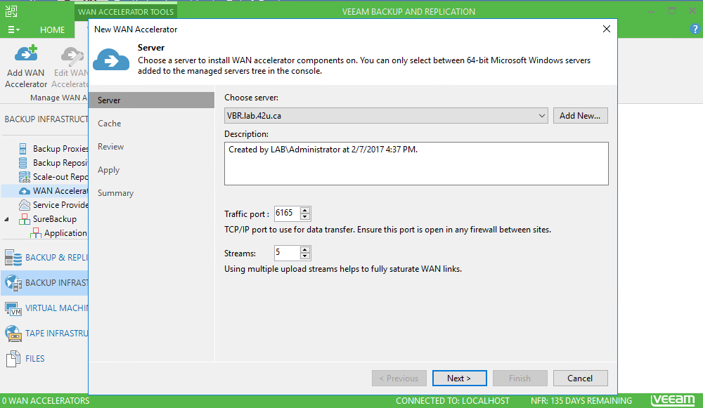
Task: Switch to the Home ribbon tab
Action: (x=52, y=30)
